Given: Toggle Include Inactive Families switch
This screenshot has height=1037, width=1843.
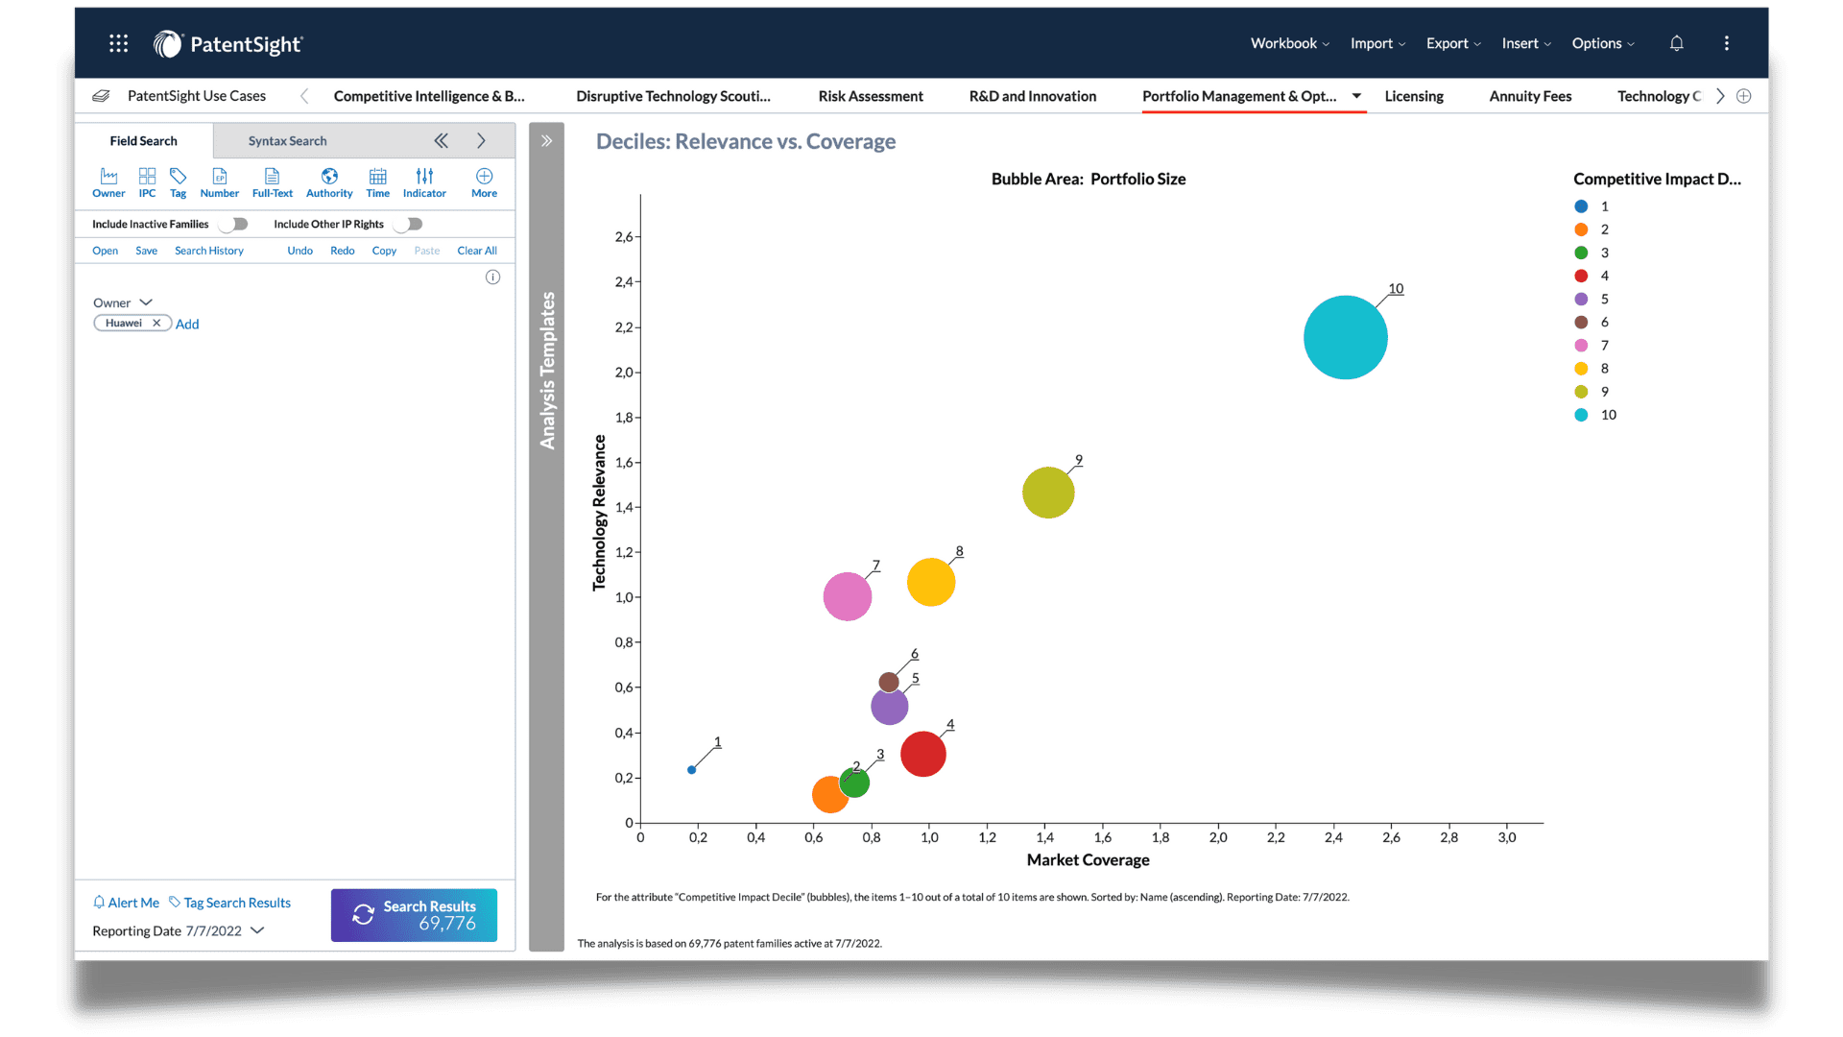Looking at the screenshot, I should point(233,224).
